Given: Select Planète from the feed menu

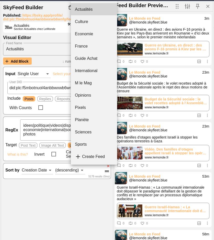Looking at the screenshot, I should click(x=94, y=120).
